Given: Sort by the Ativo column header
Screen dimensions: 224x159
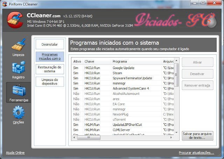Looking at the screenshot, I should pyautogui.click(x=77, y=61).
